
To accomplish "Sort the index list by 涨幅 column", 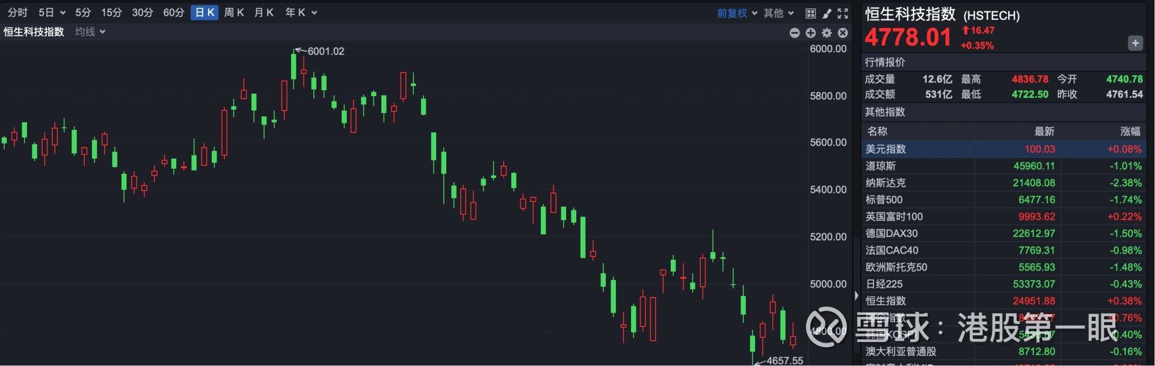I will click(1130, 131).
